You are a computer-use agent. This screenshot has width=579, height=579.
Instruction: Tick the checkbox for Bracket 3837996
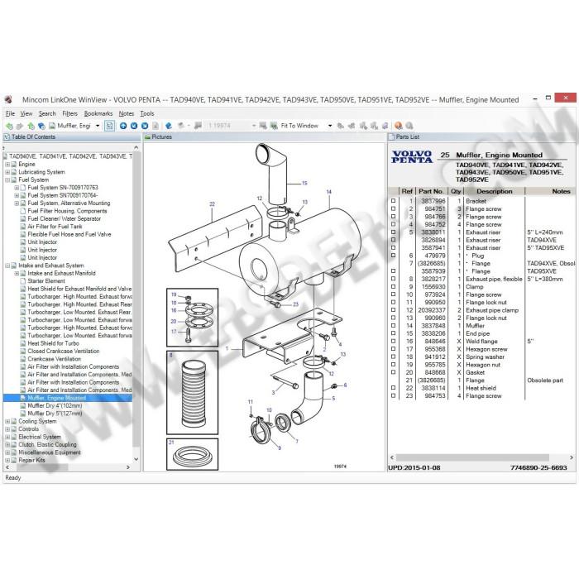(393, 201)
